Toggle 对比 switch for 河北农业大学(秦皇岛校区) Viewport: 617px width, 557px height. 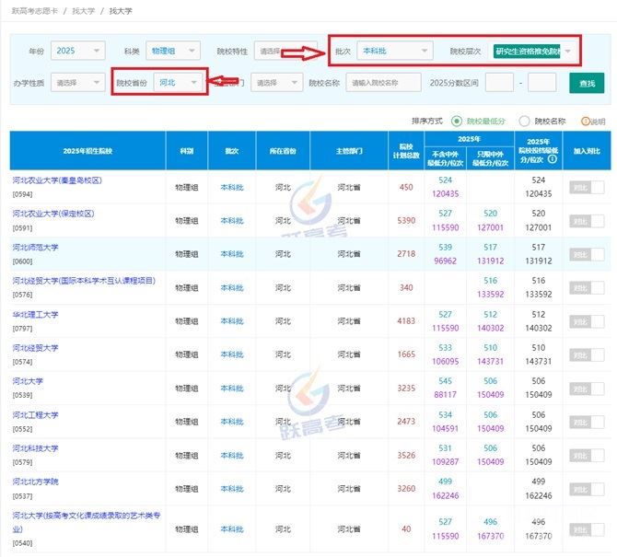pyautogui.click(x=587, y=187)
